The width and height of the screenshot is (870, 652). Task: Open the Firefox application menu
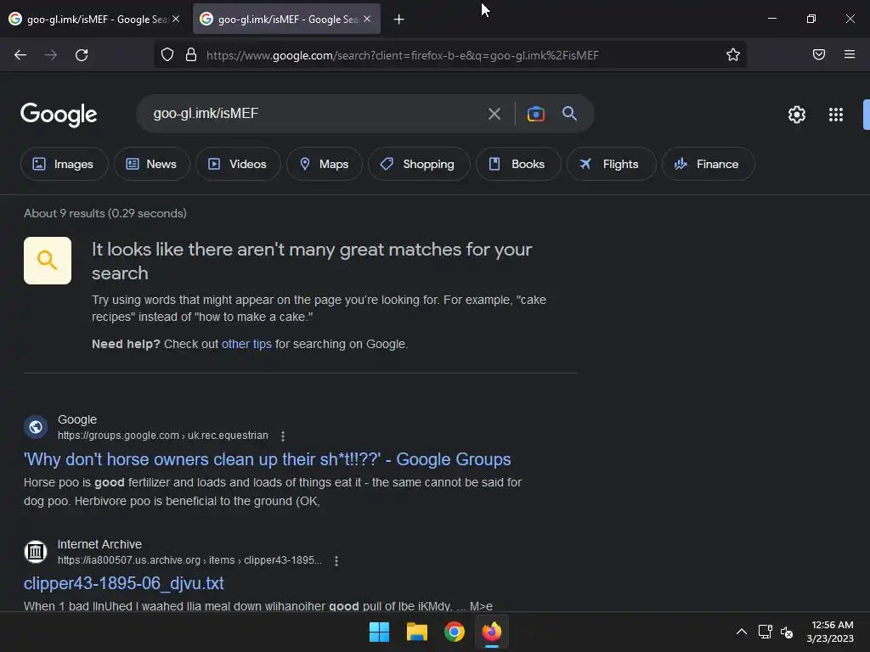850,54
